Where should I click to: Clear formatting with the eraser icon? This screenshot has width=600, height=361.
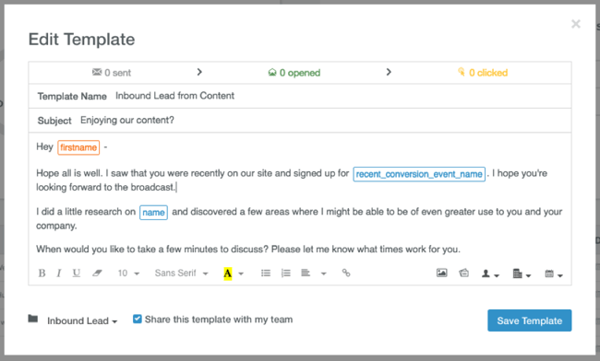click(x=97, y=274)
